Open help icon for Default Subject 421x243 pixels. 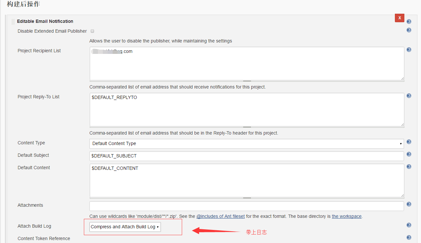(x=409, y=154)
